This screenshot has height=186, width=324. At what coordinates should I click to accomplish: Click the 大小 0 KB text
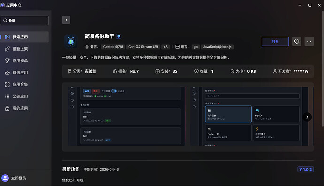[252, 71]
